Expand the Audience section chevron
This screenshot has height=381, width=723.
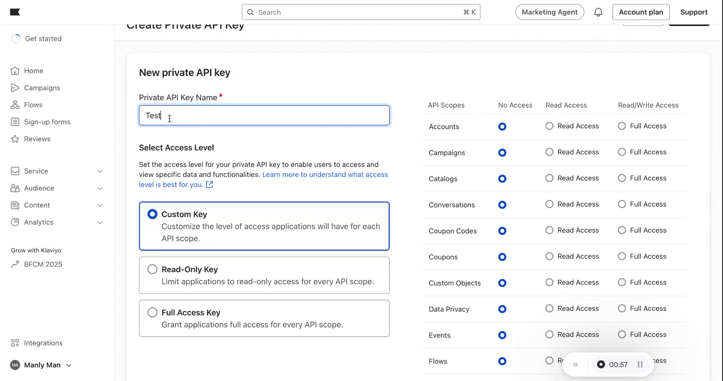pos(100,188)
